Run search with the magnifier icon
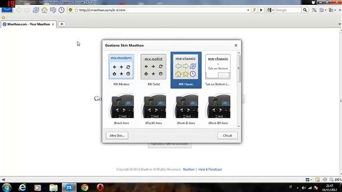Viewport: 342px width, 192px height. (305, 10)
